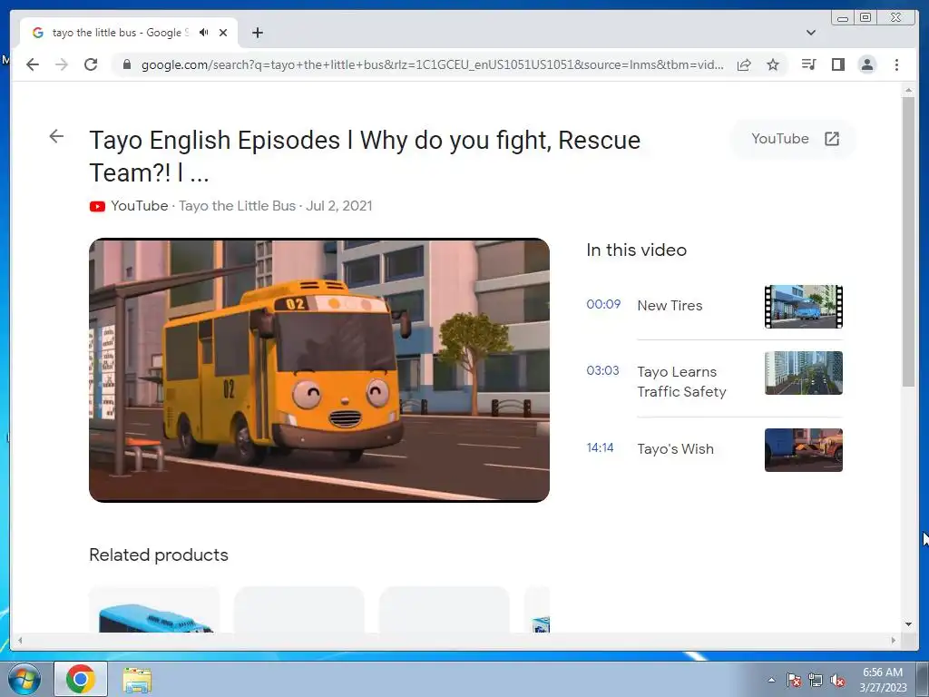This screenshot has width=929, height=697.
Task: Click the padlock site info icon
Action: point(126,64)
